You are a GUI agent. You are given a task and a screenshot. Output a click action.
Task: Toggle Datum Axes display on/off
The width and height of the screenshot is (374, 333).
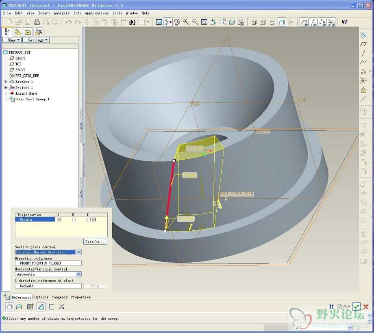pos(313,22)
